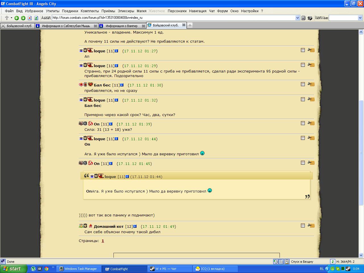Open info icon of loque 01:27 post
Screen dimensions: 364x273
[116, 51]
